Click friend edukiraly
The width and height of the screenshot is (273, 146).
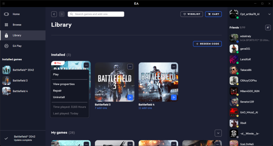(250, 38)
